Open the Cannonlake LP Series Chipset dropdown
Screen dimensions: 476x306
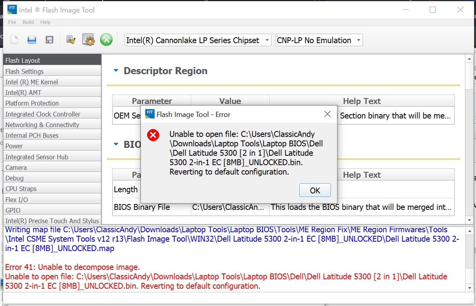click(x=198, y=40)
